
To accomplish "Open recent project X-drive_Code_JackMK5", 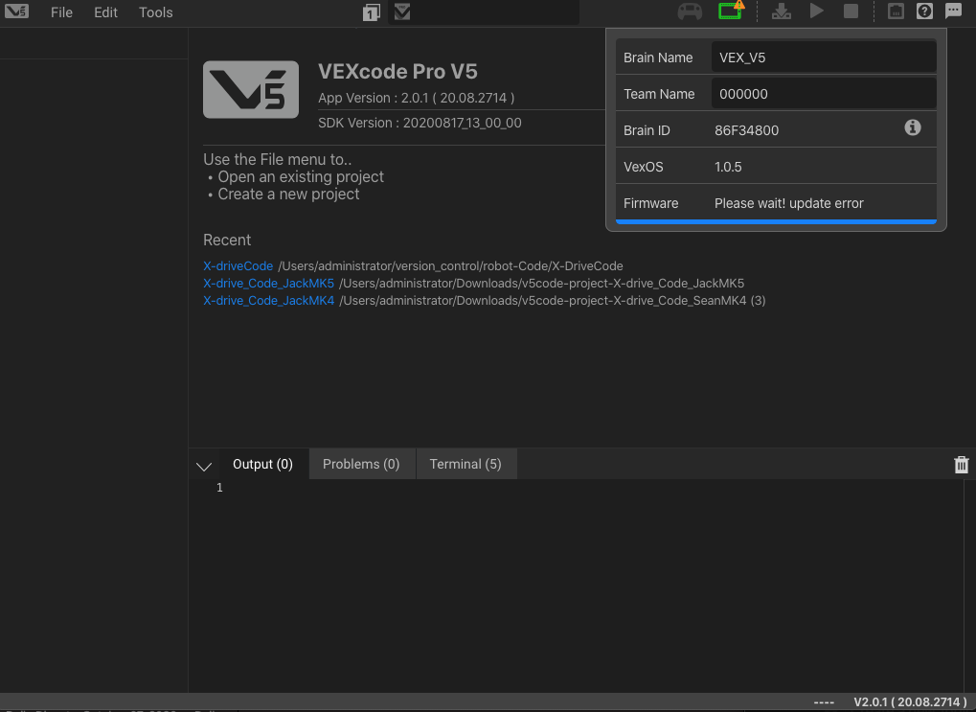I will click(268, 284).
